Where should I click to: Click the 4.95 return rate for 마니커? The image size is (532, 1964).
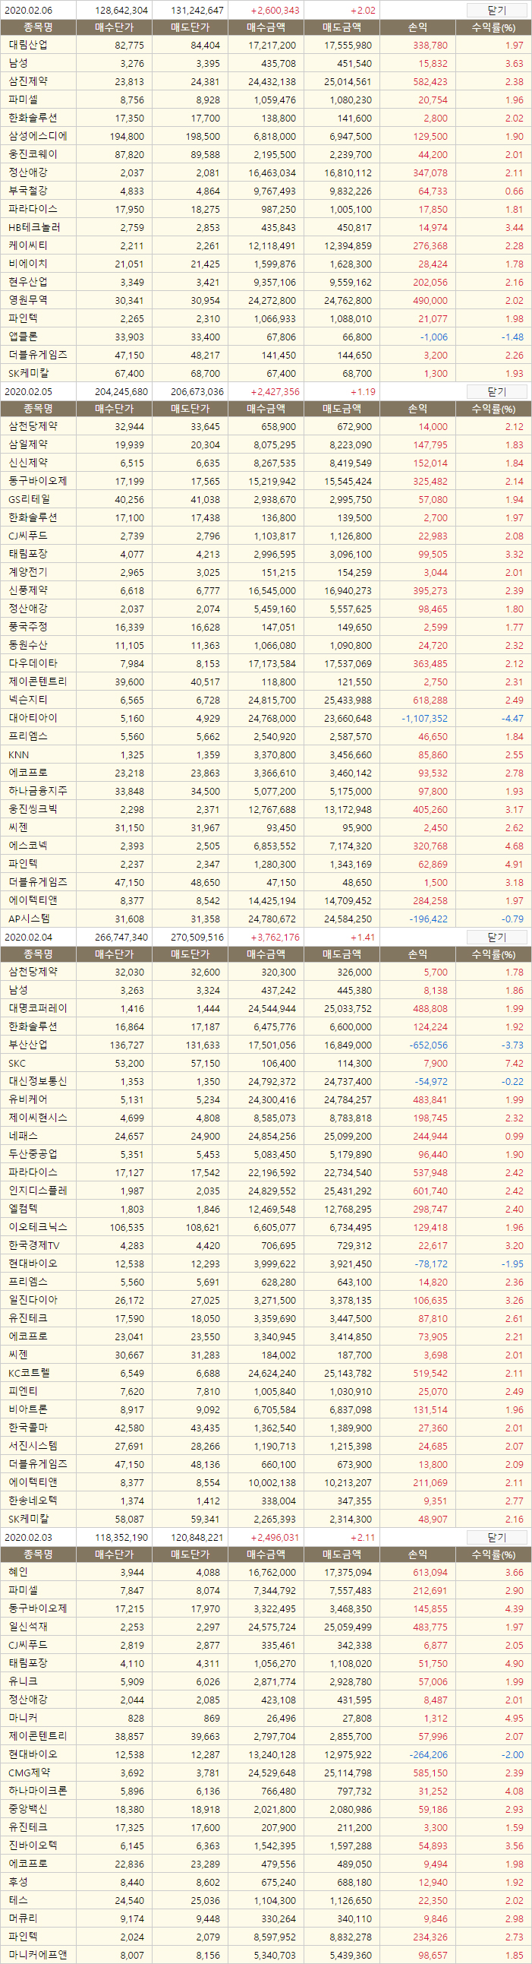514,1719
